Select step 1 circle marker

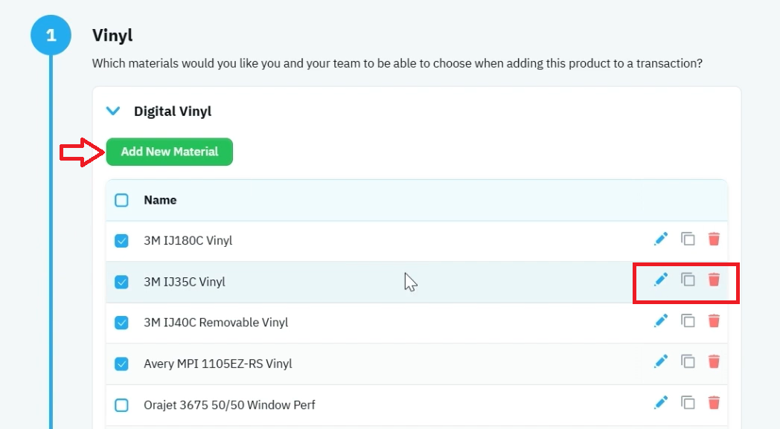click(51, 35)
